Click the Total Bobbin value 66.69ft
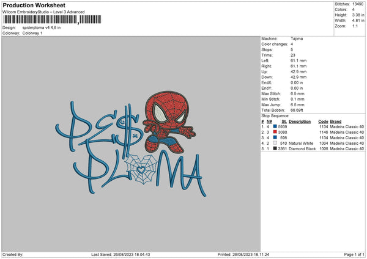367x259 pixels. click(297, 110)
